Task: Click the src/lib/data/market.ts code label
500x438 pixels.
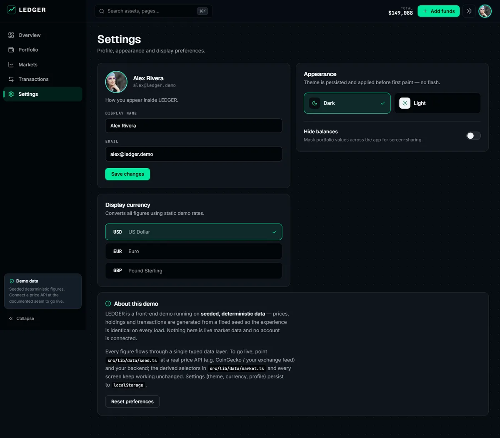Action: (x=237, y=368)
